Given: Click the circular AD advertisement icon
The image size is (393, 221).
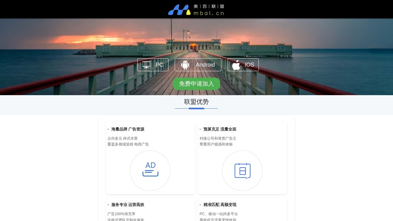Looking at the screenshot, I should pos(150,170).
